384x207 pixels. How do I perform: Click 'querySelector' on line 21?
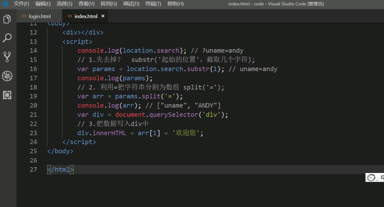174,115
